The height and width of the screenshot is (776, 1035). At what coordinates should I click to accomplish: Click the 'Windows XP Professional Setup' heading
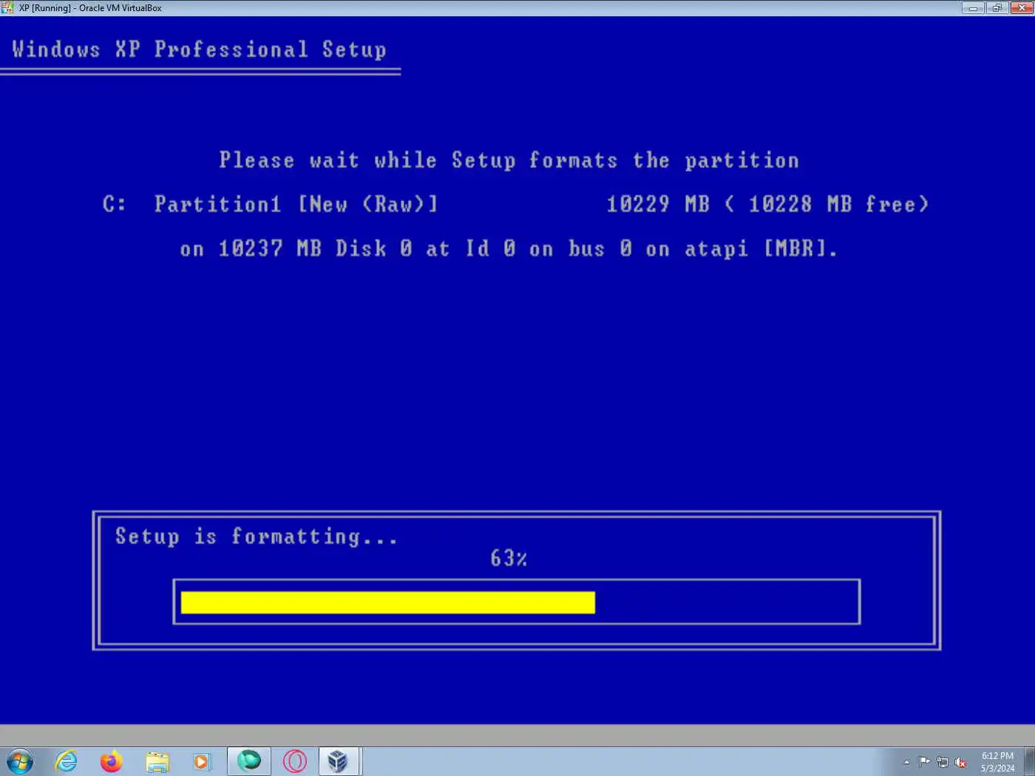click(x=200, y=50)
